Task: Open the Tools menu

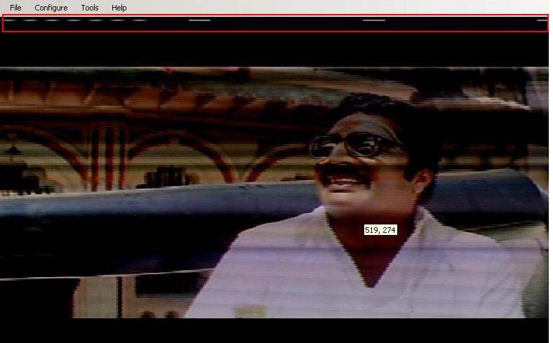Action: point(90,8)
